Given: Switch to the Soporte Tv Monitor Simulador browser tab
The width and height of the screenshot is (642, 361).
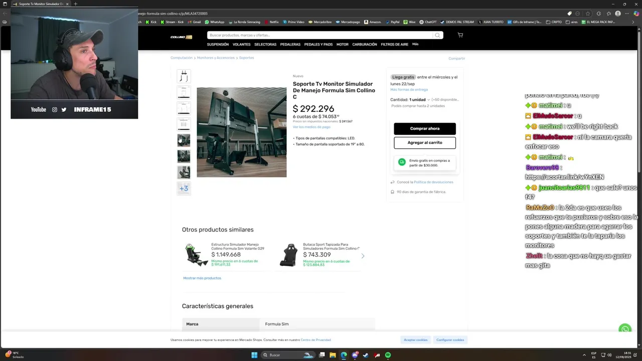Looking at the screenshot, I should click(40, 4).
